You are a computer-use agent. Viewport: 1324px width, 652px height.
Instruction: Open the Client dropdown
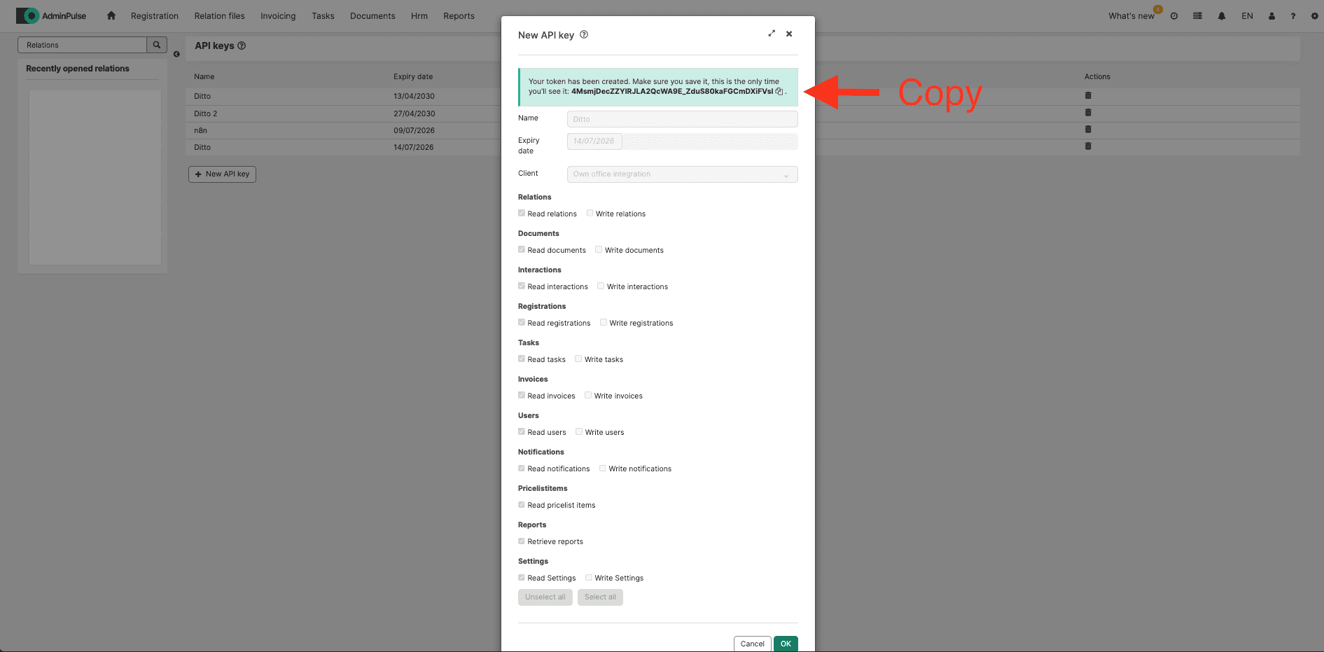point(682,174)
